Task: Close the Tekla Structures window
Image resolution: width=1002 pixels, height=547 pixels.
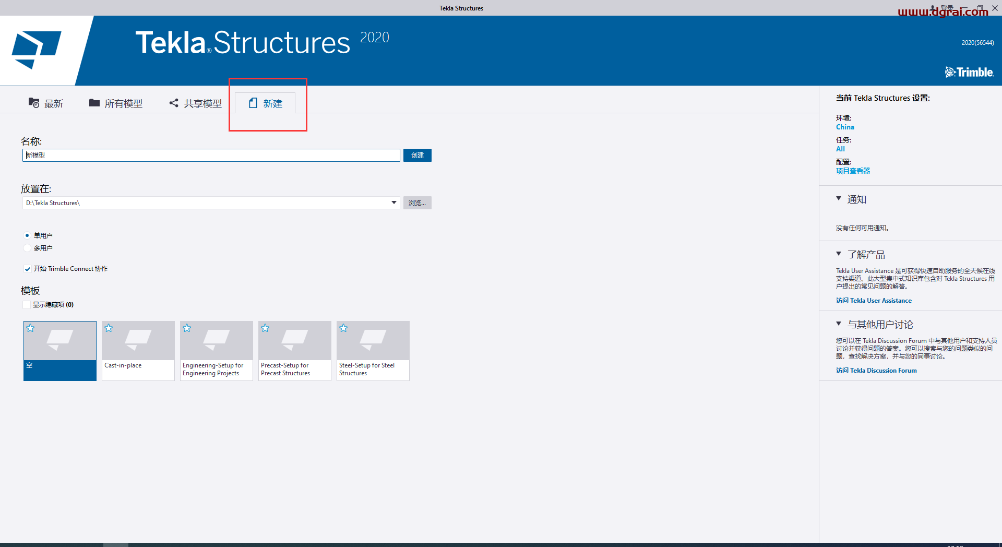Action: click(995, 8)
